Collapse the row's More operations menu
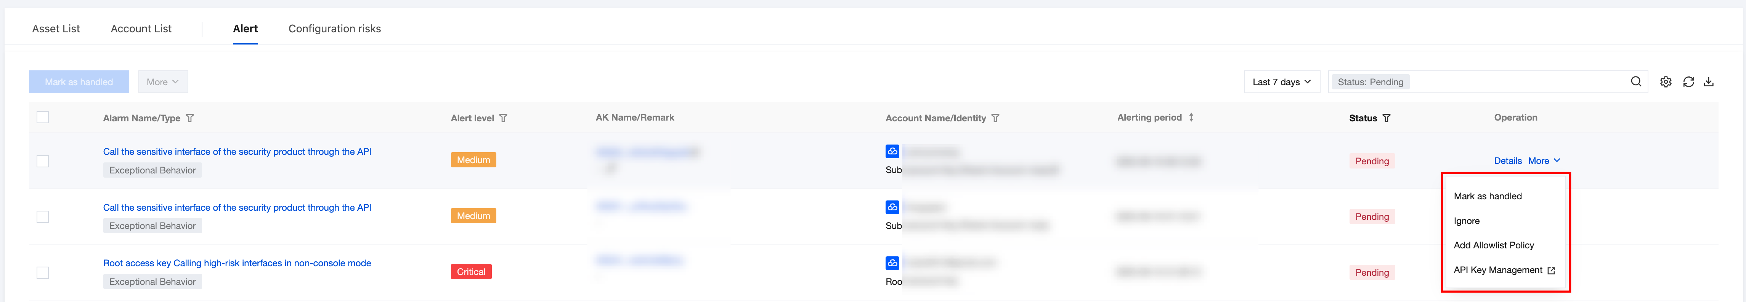The image size is (1746, 302). [x=1543, y=161]
